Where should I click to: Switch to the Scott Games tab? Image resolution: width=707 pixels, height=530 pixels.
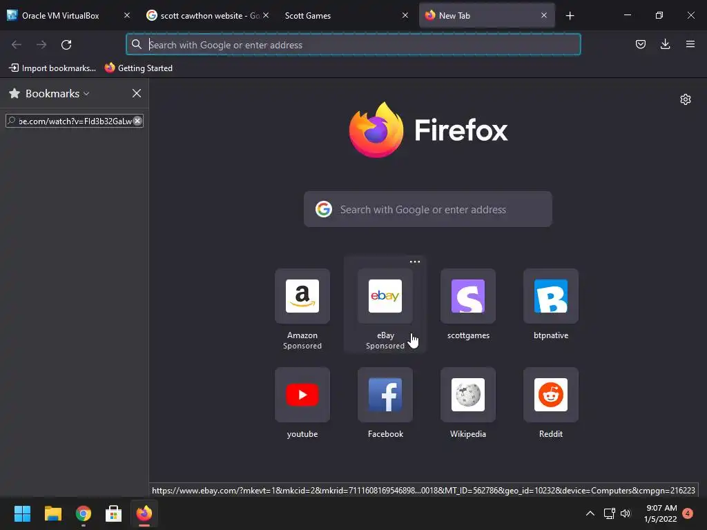tap(308, 16)
